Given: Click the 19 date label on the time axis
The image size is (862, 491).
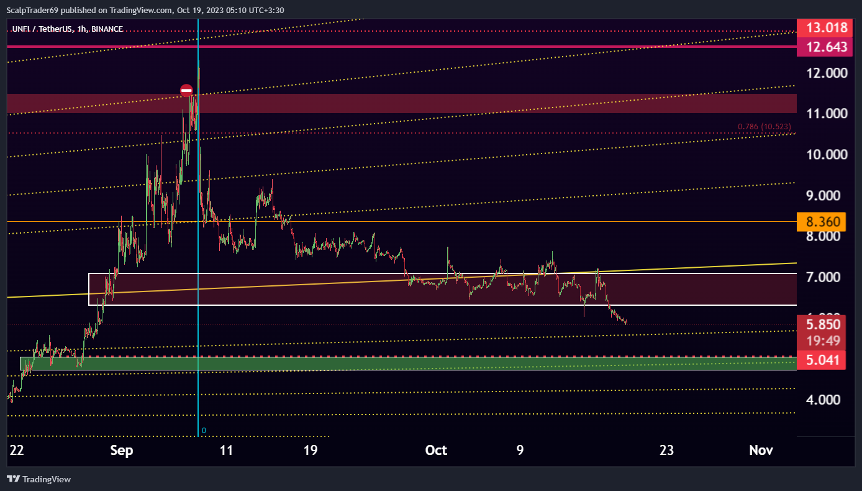Looking at the screenshot, I should [x=311, y=451].
